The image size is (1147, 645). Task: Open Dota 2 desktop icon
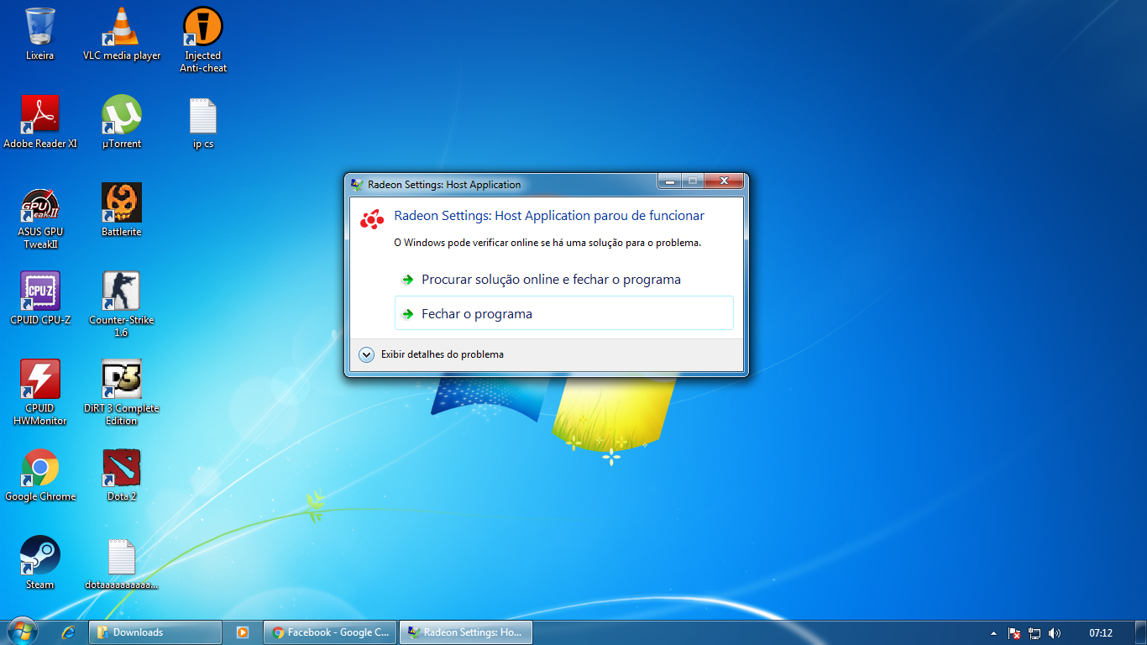tap(122, 475)
